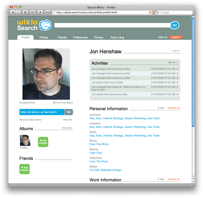Open the Google search magnifier dropdown

(x=158, y=12)
